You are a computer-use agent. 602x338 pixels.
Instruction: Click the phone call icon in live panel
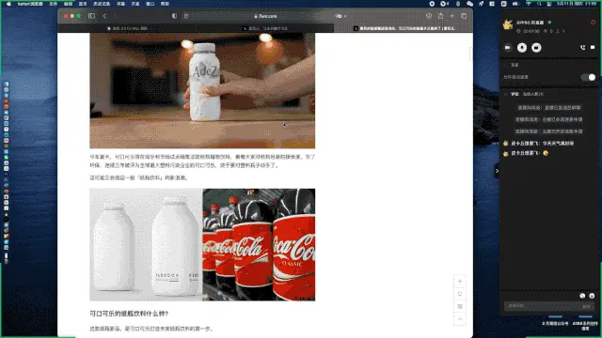(583, 48)
